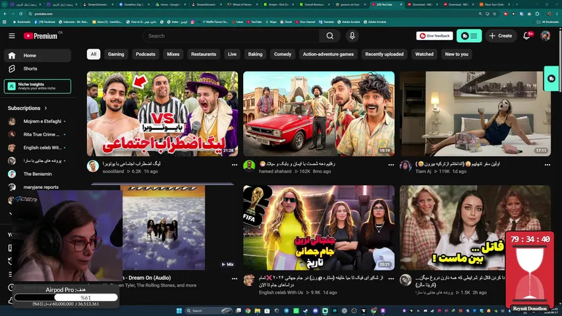The width and height of the screenshot is (562, 316).
Task: Reload the page in Chrome
Action: click(x=21, y=14)
